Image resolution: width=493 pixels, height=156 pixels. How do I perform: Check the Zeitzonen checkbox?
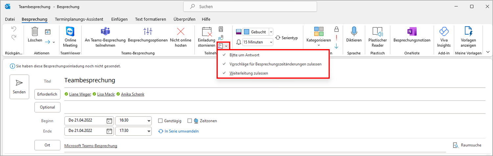pyautogui.click(x=190, y=121)
